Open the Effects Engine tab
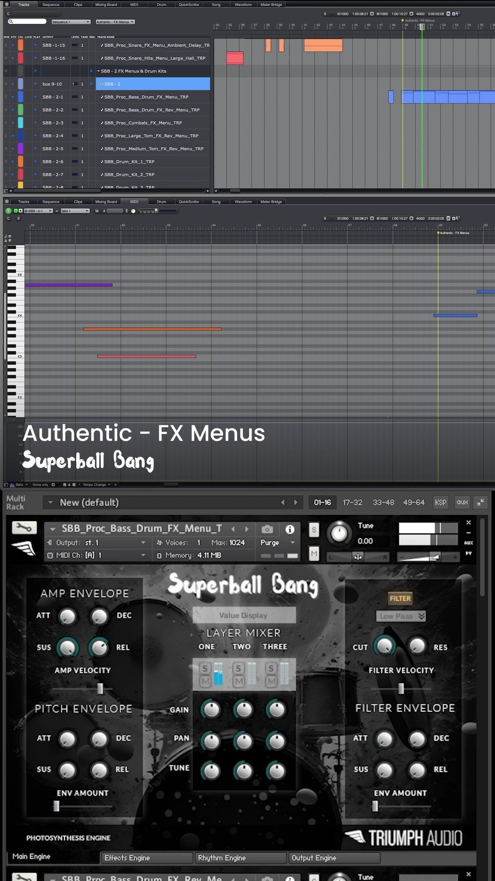495x881 pixels. click(x=147, y=858)
